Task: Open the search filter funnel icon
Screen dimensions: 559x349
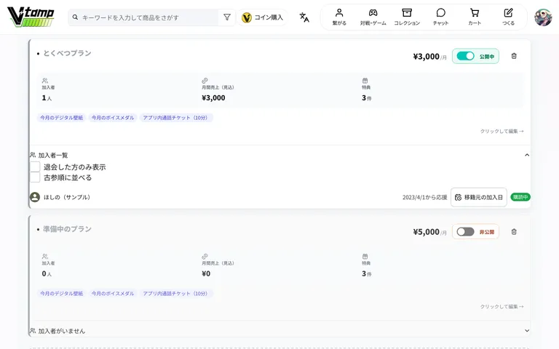Action: coord(227,17)
